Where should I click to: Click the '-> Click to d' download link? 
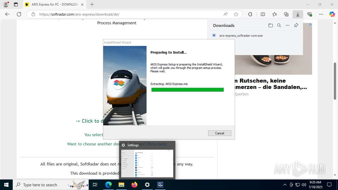(x=90, y=121)
